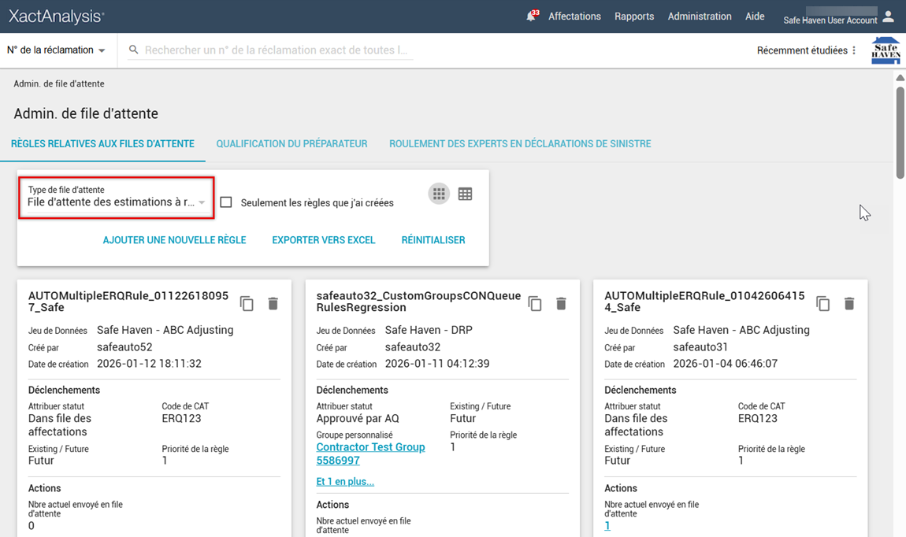Click the Récemment étudiées label
This screenshot has width=906, height=537.
pos(802,50)
